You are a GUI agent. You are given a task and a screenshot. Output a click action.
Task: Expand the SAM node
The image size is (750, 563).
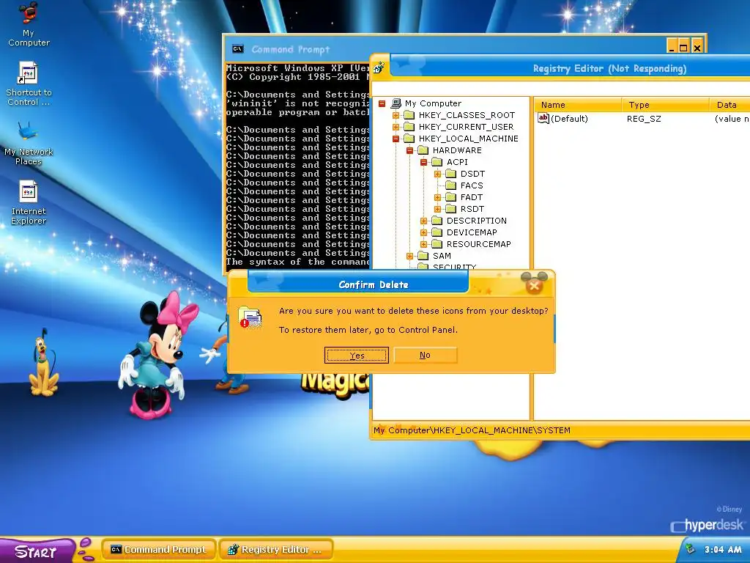point(409,256)
